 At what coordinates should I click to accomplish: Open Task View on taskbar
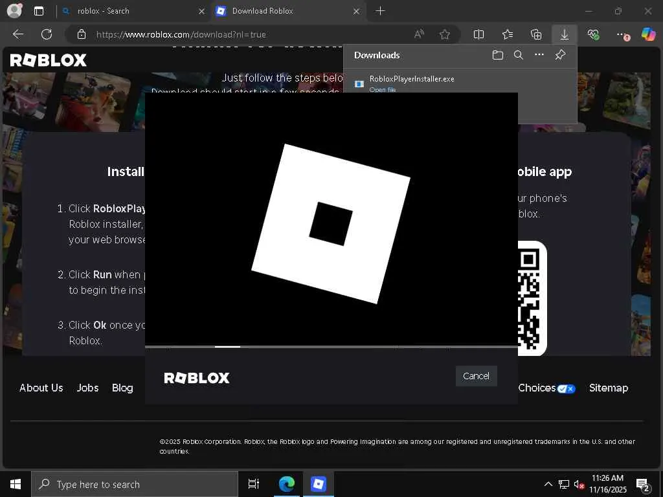click(x=254, y=484)
